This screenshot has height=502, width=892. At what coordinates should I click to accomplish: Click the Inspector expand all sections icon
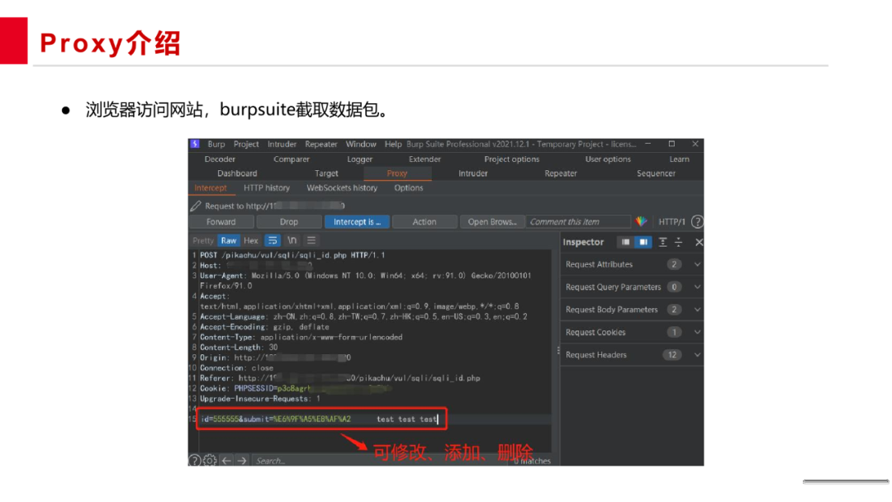point(662,242)
